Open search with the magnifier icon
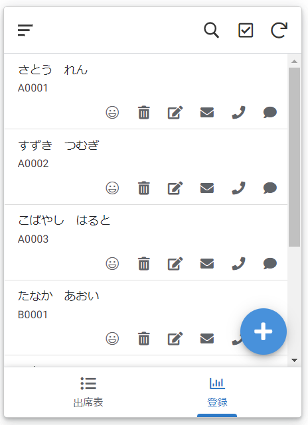Screen dimensions: 308x425 [211, 30]
